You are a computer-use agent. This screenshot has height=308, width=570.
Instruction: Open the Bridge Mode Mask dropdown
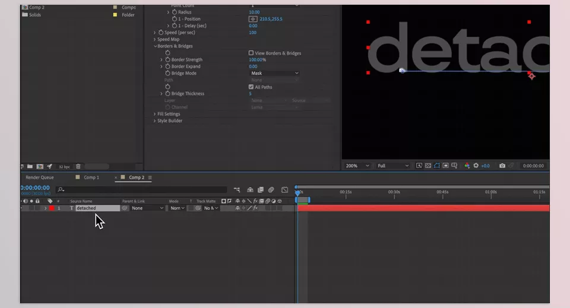(x=274, y=73)
